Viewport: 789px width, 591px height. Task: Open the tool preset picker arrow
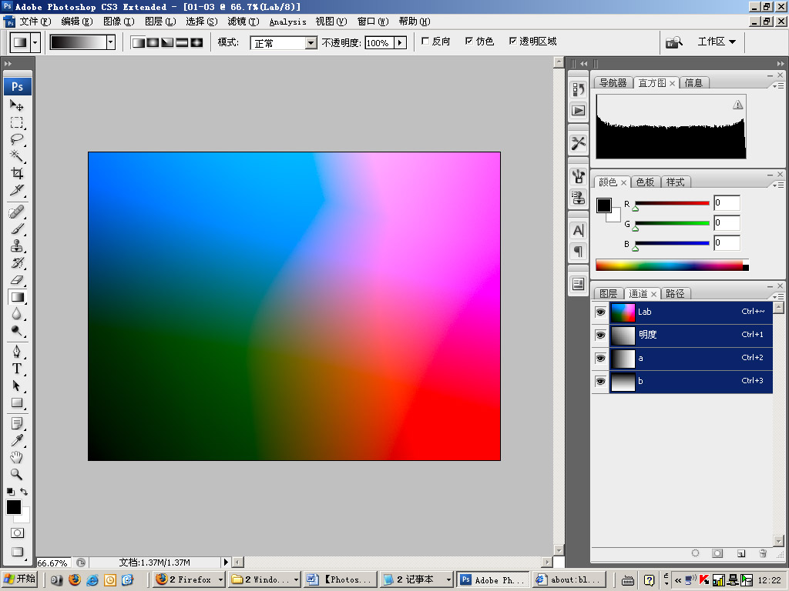[35, 43]
